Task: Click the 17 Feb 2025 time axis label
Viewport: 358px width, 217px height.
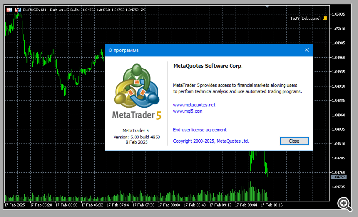Action: point(15,205)
